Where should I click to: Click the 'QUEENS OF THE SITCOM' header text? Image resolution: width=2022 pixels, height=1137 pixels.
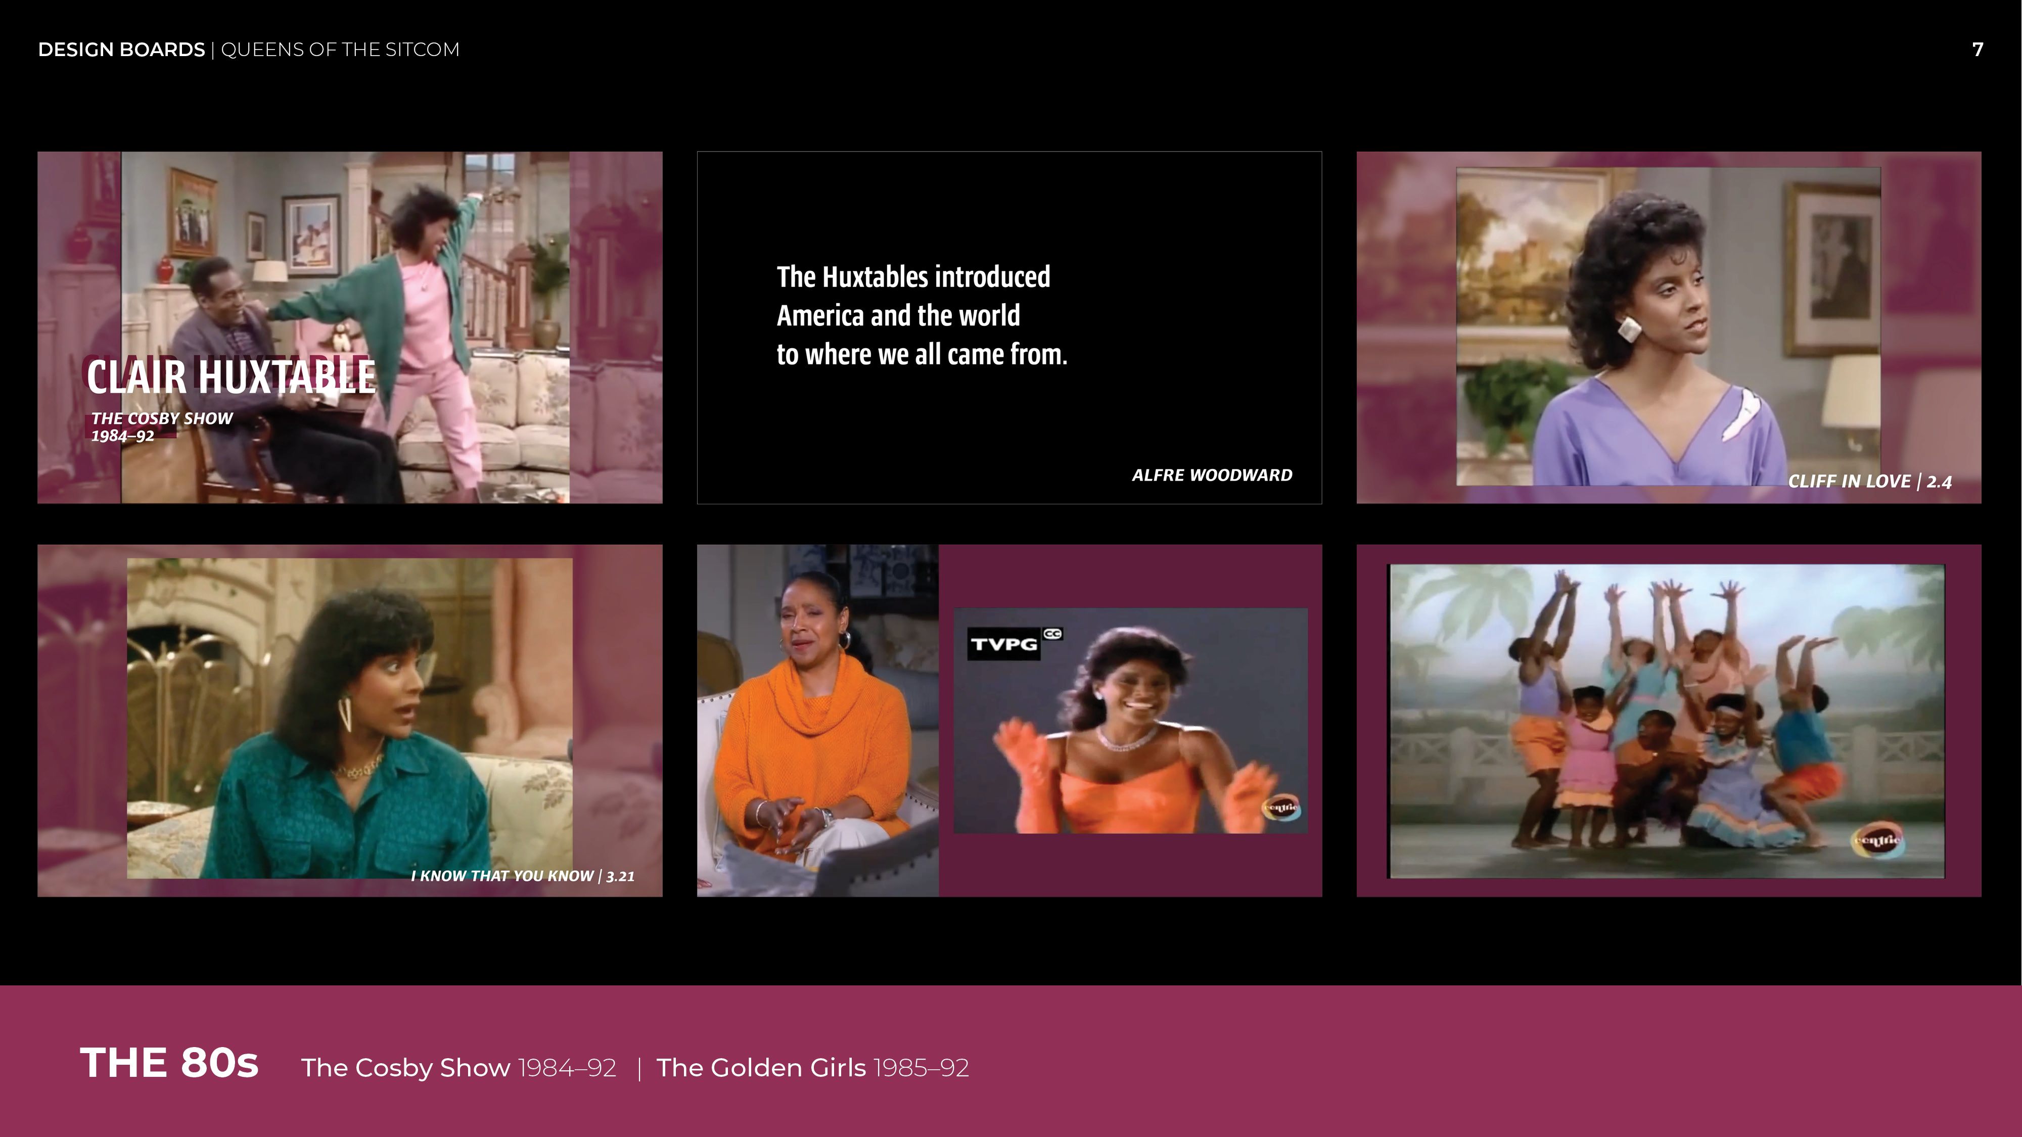pos(340,50)
